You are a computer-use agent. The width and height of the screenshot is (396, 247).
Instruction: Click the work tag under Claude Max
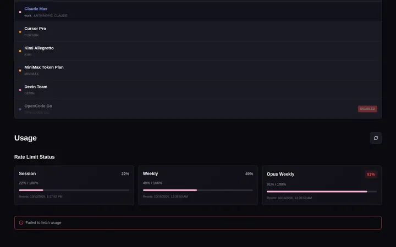(28, 15)
